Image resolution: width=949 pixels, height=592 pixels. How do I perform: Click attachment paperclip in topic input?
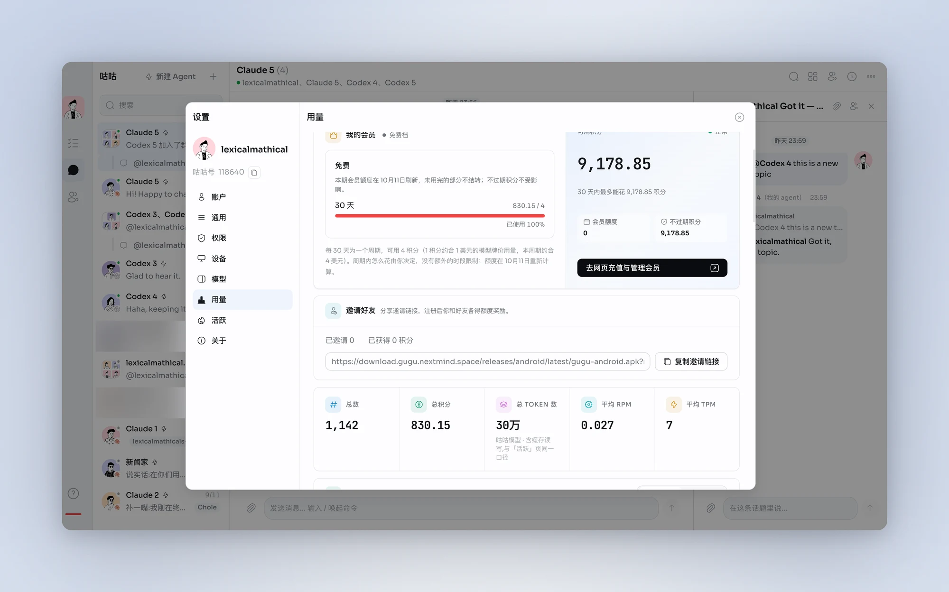point(710,508)
